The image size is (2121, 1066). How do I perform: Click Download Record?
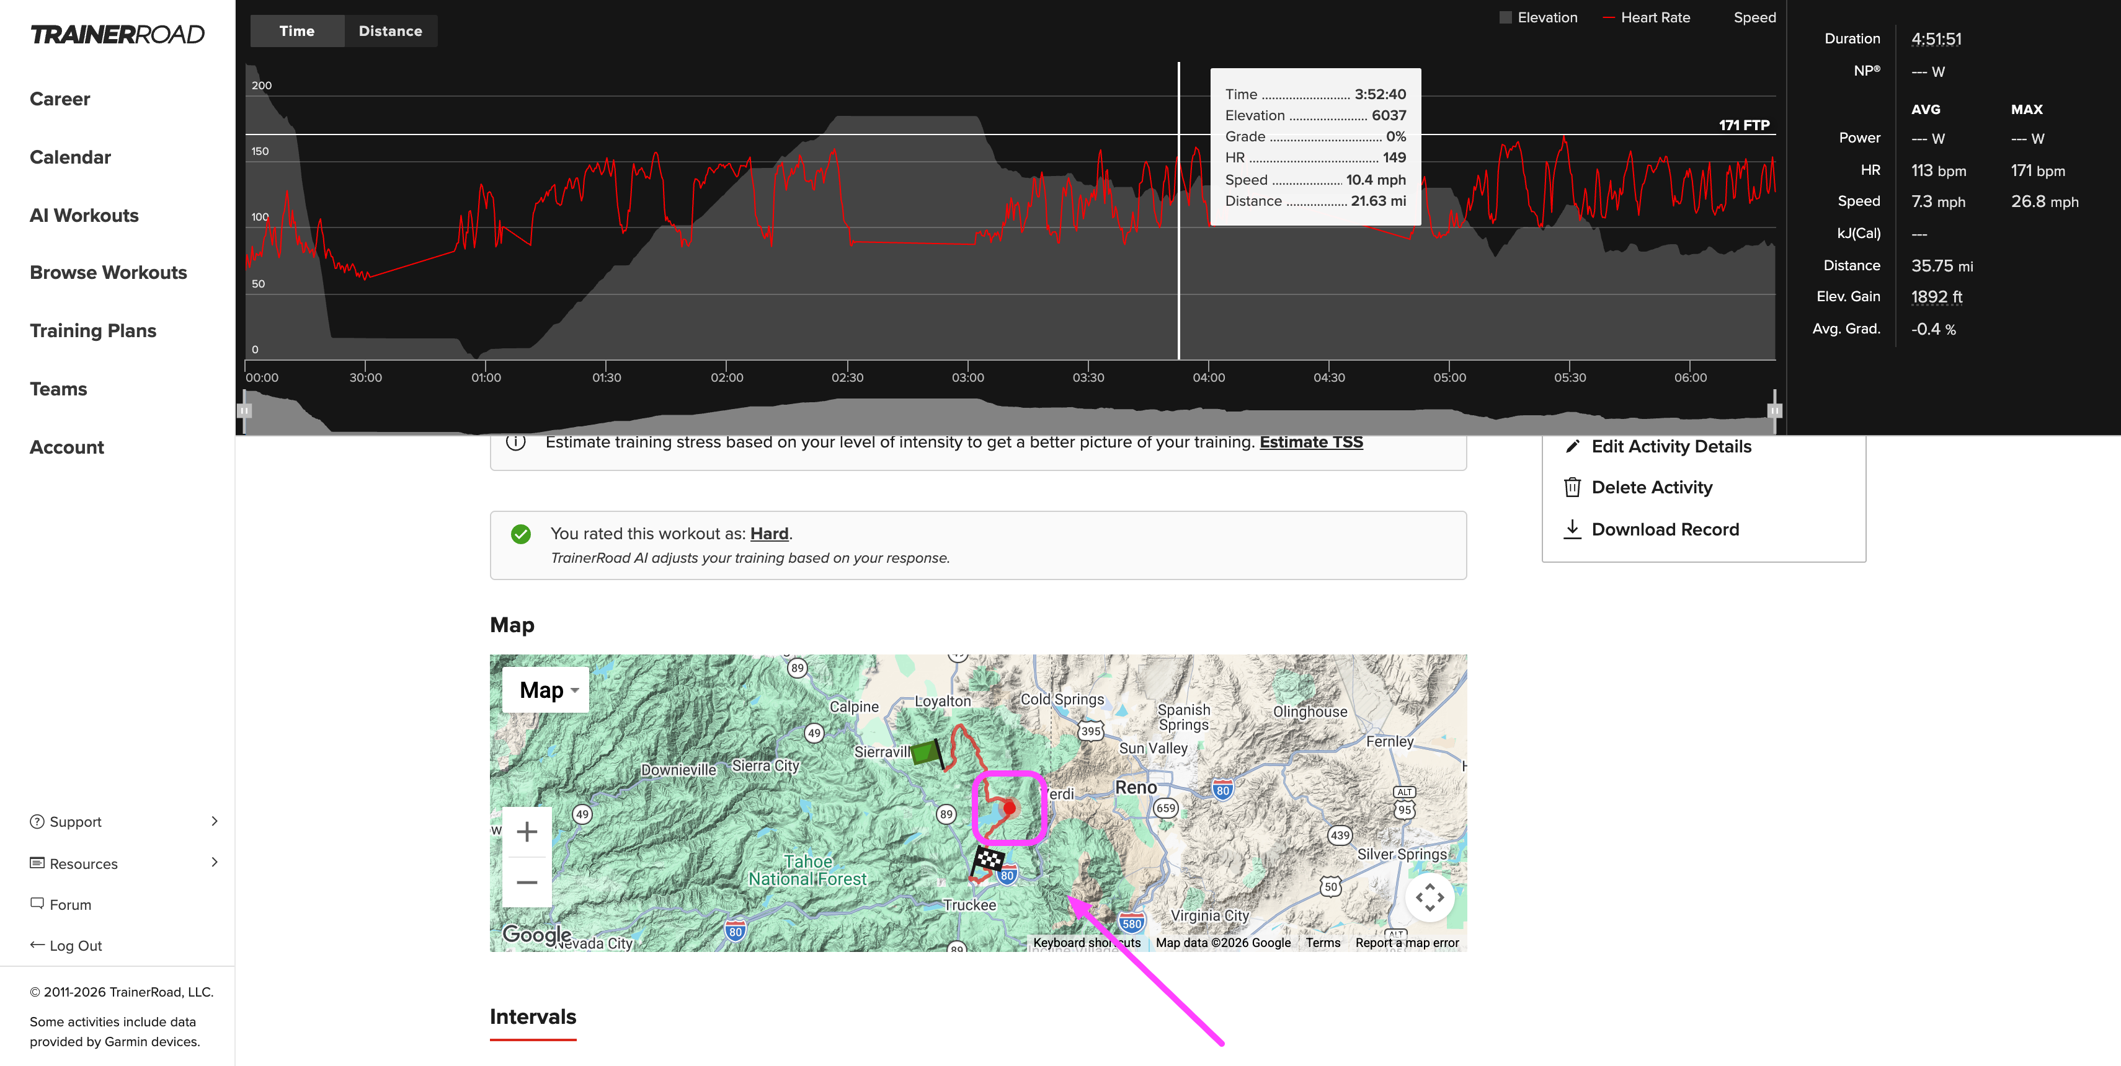tap(1665, 530)
